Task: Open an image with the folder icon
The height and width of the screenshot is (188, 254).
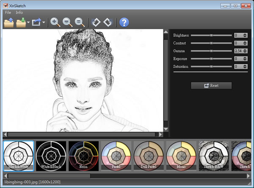Action: tap(9, 22)
